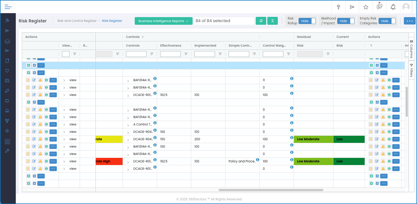The image size is (417, 204).
Task: Open Business Intelligence Reports dropdown
Action: tap(163, 21)
